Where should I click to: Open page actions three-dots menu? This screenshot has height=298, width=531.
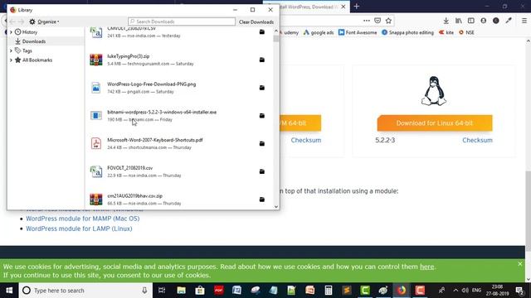(x=367, y=21)
